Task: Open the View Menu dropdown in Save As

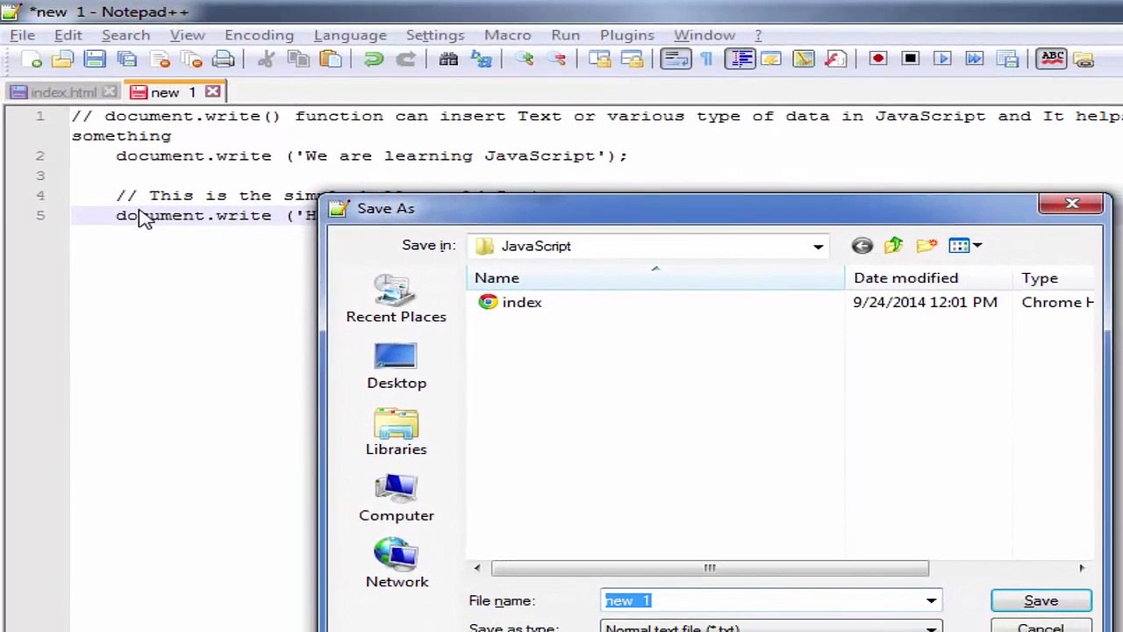Action: [965, 246]
